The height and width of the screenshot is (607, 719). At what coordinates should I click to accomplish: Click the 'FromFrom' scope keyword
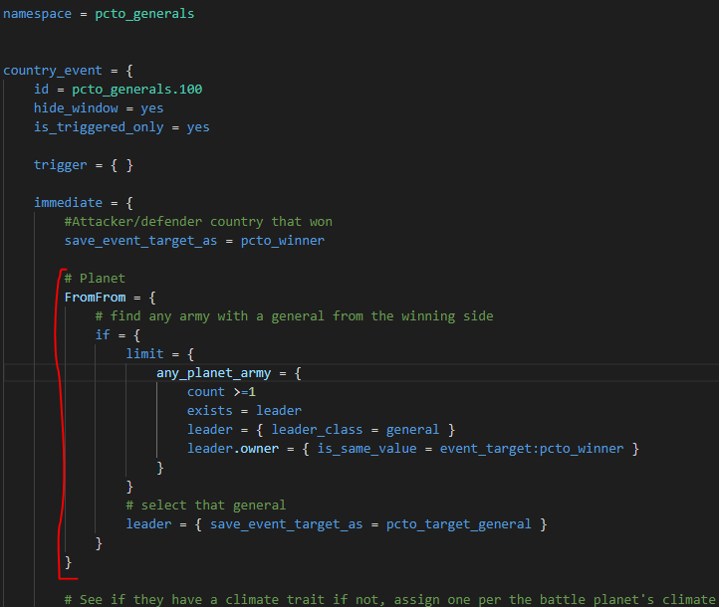pyautogui.click(x=95, y=298)
